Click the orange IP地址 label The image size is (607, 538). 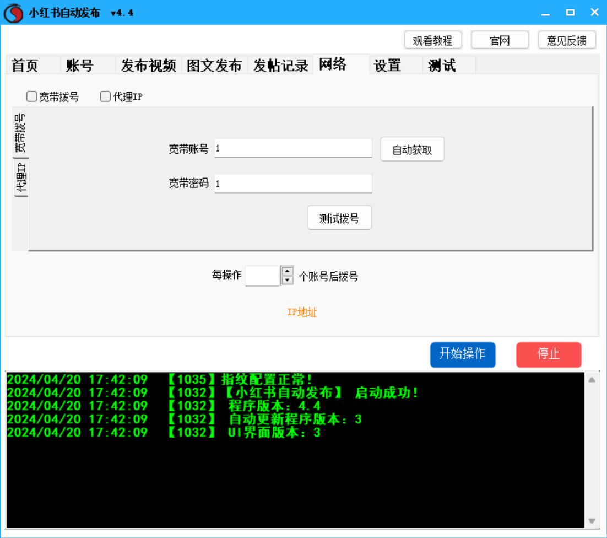coord(302,312)
